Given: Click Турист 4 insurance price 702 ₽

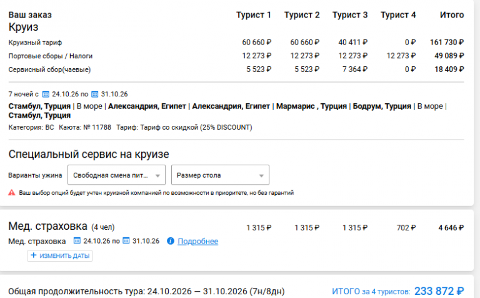Looking at the screenshot, I should (x=406, y=228).
